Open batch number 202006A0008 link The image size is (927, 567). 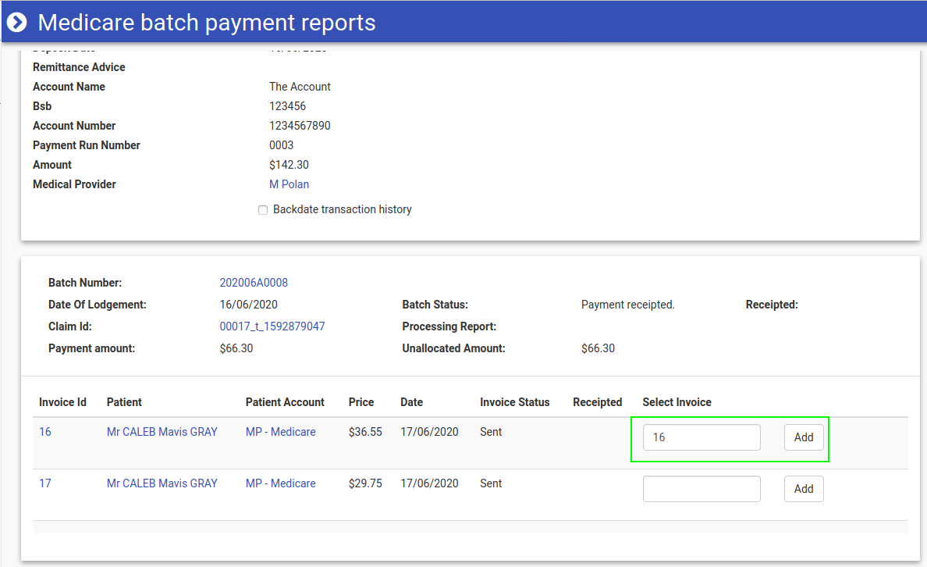pyautogui.click(x=254, y=283)
